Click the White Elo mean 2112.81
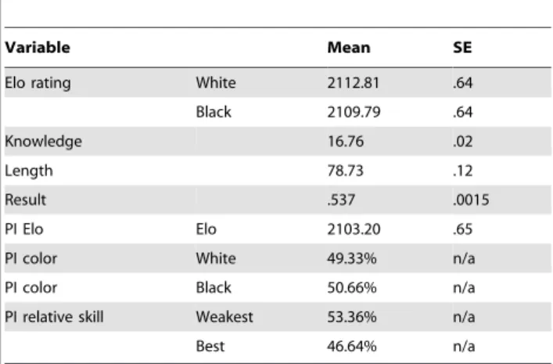The image size is (553, 364). pos(353,83)
